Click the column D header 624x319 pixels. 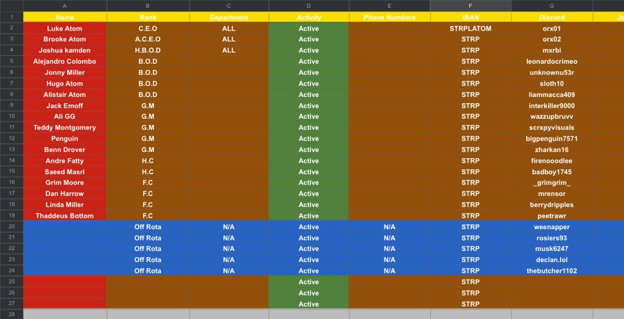click(308, 6)
